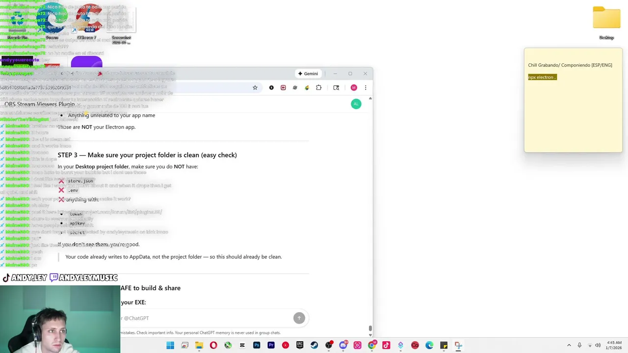Open CapCut from the taskbar
The width and height of the screenshot is (628, 353).
point(242,345)
